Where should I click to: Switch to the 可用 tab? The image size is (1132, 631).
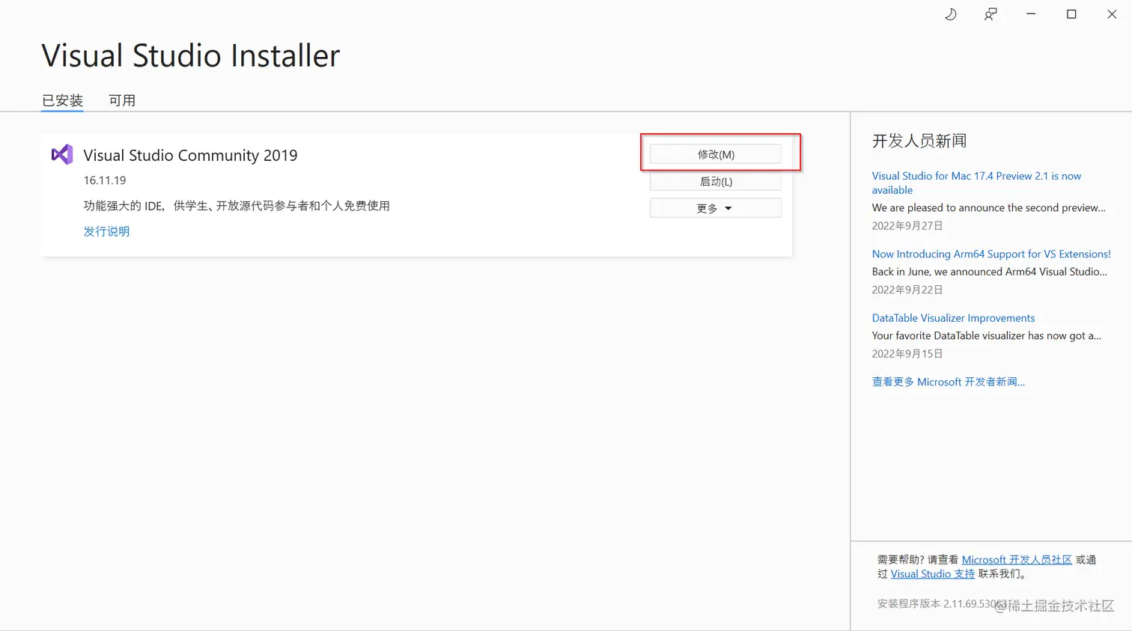(122, 100)
